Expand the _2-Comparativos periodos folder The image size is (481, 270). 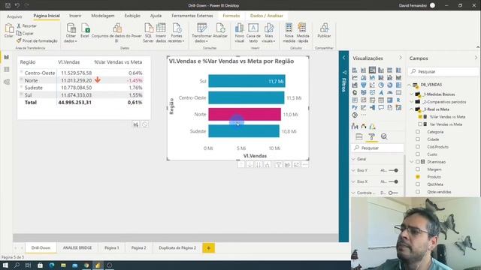click(x=412, y=102)
